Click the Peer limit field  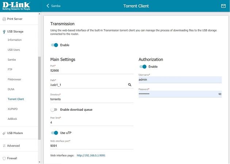coord(92,122)
